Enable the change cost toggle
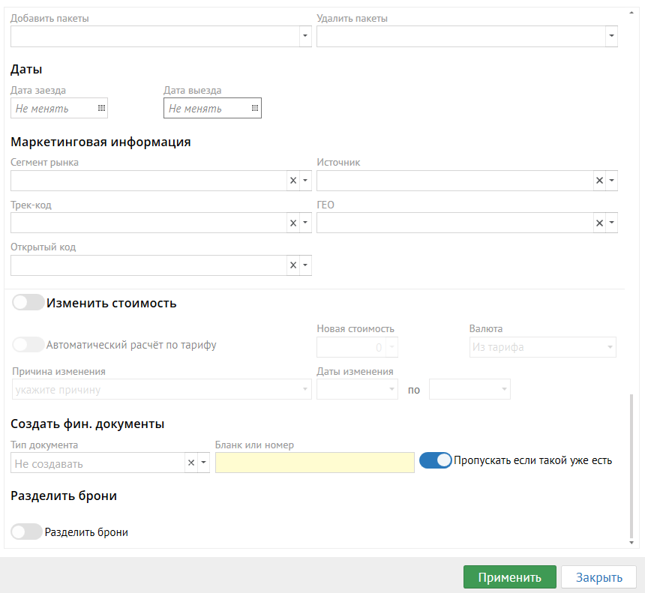 28,303
